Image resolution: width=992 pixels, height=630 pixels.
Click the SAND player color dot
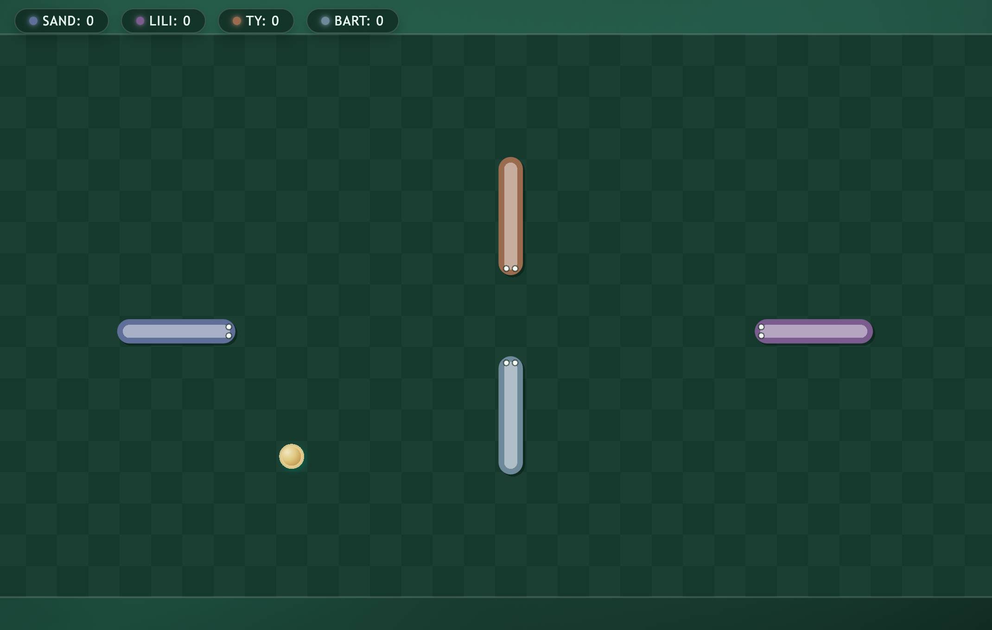32,20
